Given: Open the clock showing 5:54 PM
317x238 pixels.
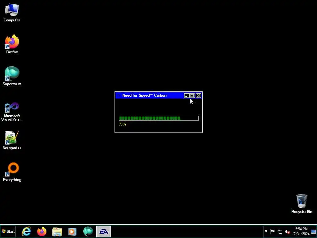Looking at the screenshot, I should pyautogui.click(x=302, y=231).
